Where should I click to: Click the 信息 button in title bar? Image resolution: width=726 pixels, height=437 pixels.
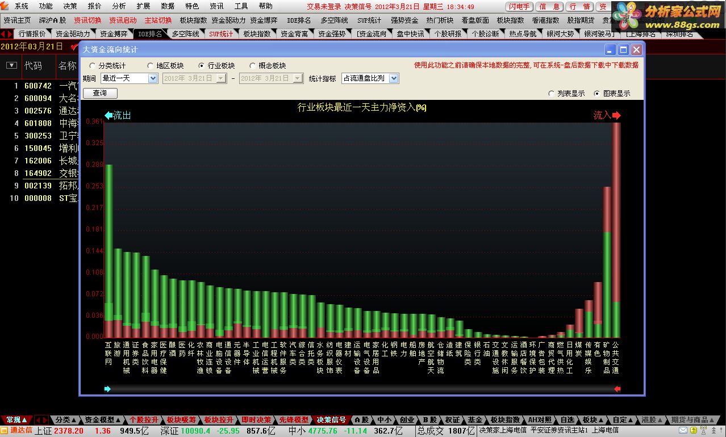(549, 6)
